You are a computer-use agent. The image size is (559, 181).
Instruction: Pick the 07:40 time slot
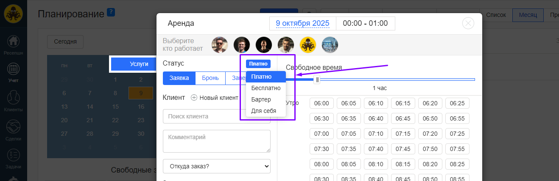pos(376,149)
